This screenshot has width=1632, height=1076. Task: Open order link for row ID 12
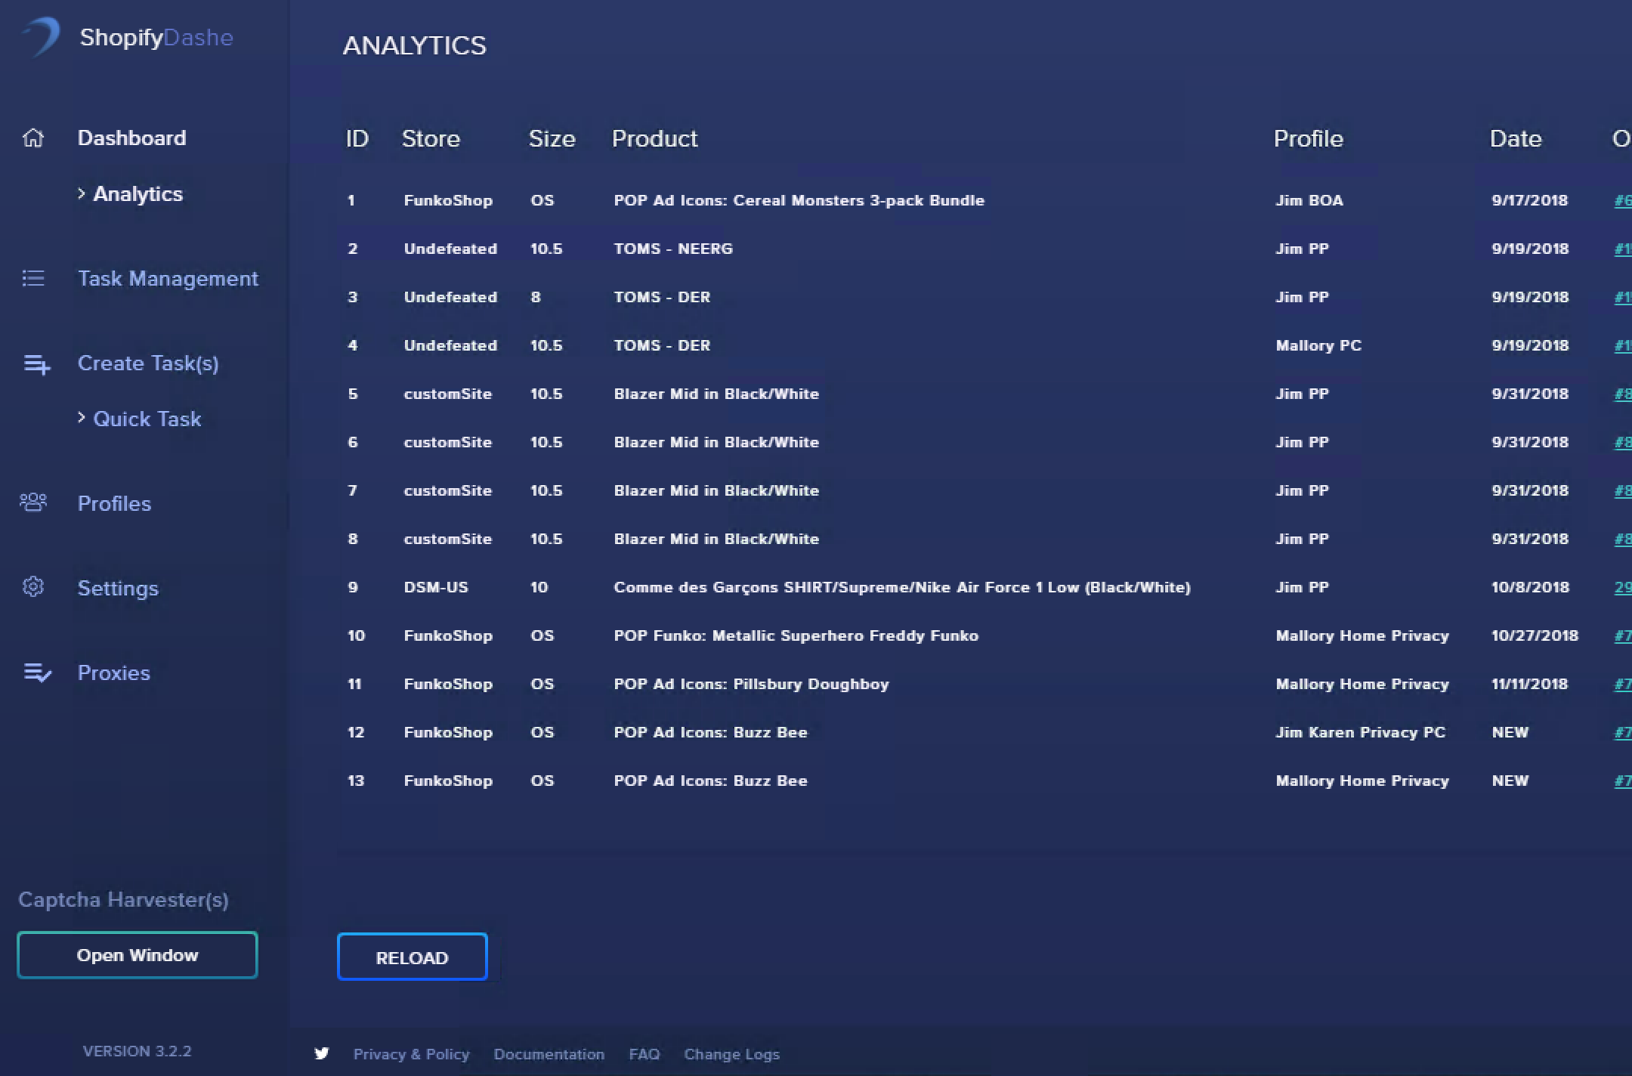[1623, 732]
